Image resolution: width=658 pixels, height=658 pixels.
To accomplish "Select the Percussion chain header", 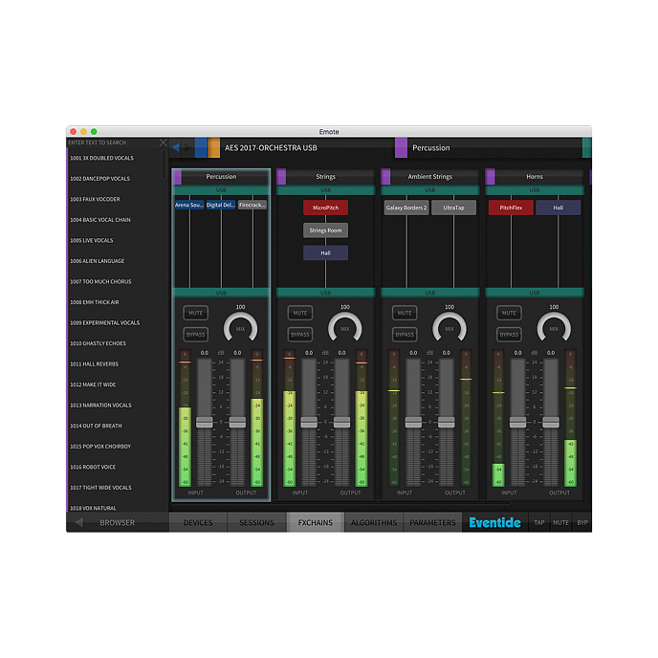I will coord(221,177).
